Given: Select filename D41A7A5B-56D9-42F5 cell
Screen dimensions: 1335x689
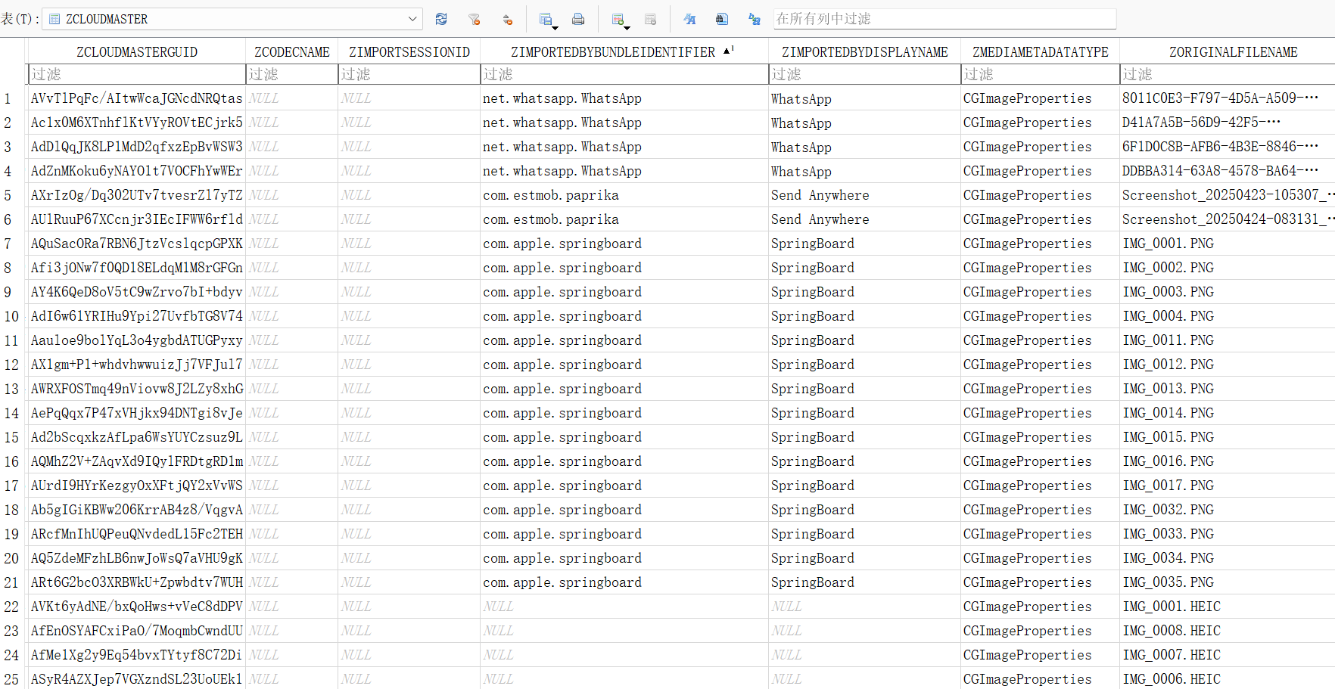Looking at the screenshot, I should coord(1228,123).
